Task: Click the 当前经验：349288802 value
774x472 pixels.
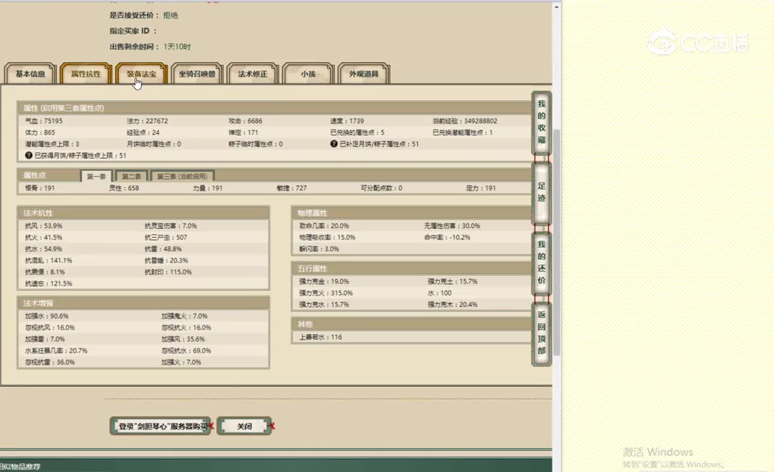Action: click(465, 121)
